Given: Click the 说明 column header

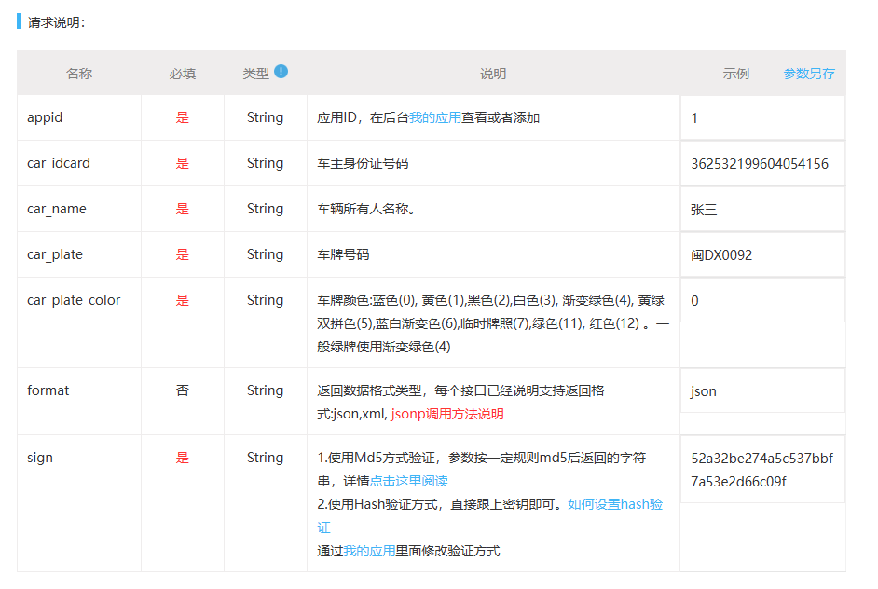Looking at the screenshot, I should tap(492, 73).
